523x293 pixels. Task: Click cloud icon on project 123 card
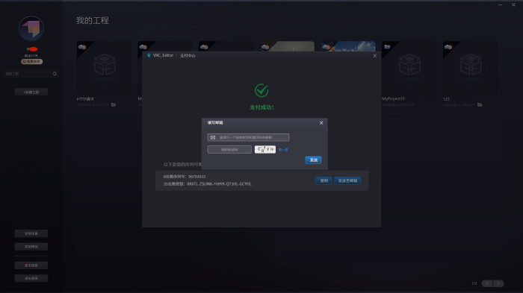point(448,47)
